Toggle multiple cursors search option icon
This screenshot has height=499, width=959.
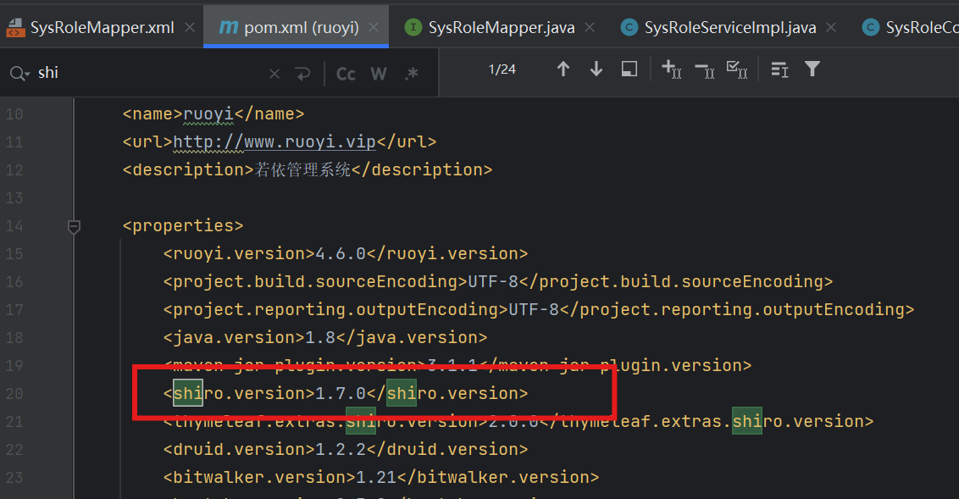point(779,69)
